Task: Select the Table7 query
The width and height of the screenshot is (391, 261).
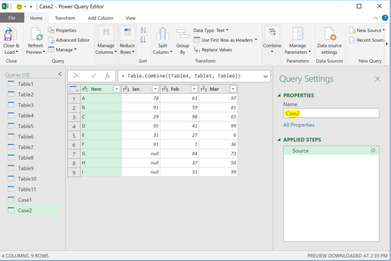Action: (x=26, y=147)
